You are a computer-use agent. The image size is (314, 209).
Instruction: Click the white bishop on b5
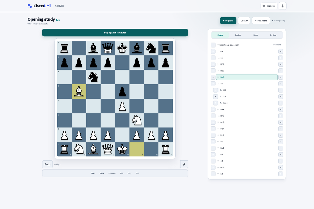pyautogui.click(x=79, y=91)
